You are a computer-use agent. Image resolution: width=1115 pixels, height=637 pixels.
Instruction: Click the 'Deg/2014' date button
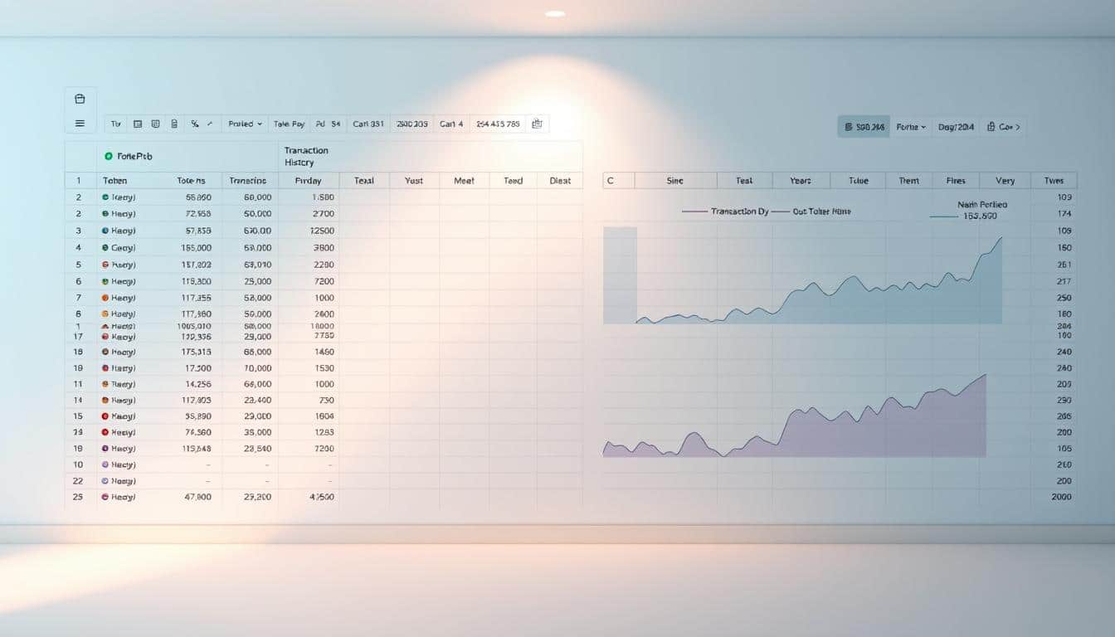point(957,127)
